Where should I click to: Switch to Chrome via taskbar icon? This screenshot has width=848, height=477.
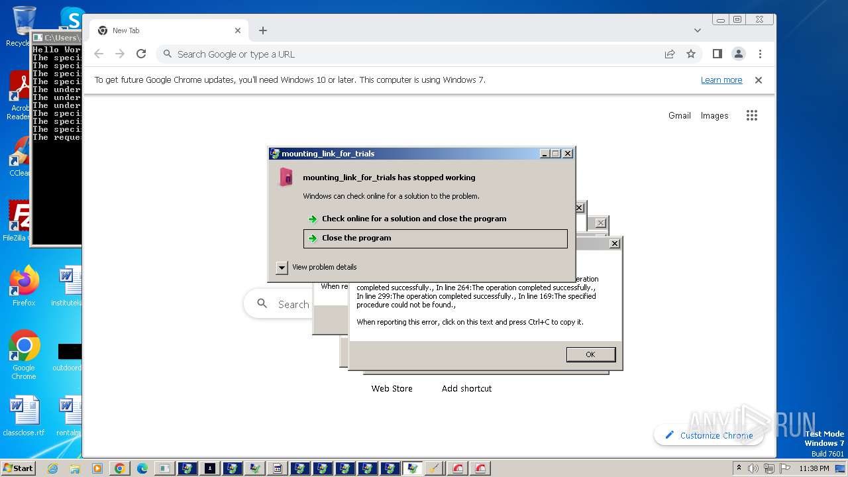[x=120, y=468]
